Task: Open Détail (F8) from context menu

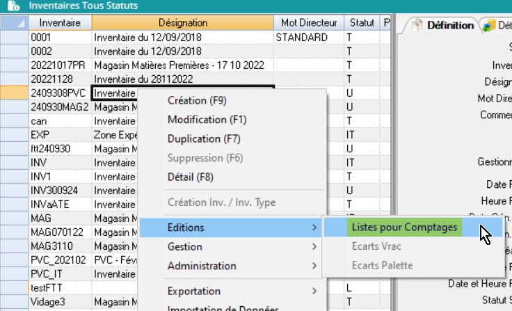Action: click(191, 177)
